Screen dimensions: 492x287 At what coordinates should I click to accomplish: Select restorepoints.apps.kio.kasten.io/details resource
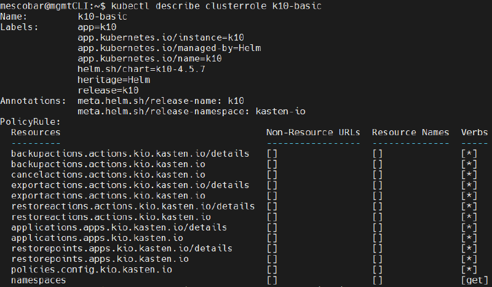[x=122, y=248]
